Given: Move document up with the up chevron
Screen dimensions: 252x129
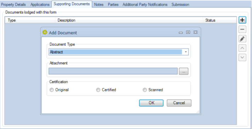Looking at the screenshot, I should [x=242, y=48].
